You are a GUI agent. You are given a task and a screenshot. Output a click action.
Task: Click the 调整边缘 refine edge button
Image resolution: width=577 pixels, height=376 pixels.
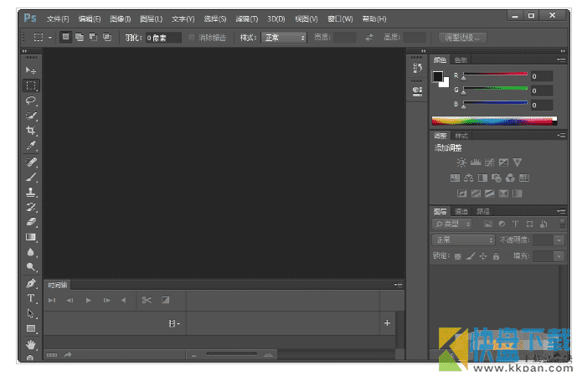click(462, 38)
